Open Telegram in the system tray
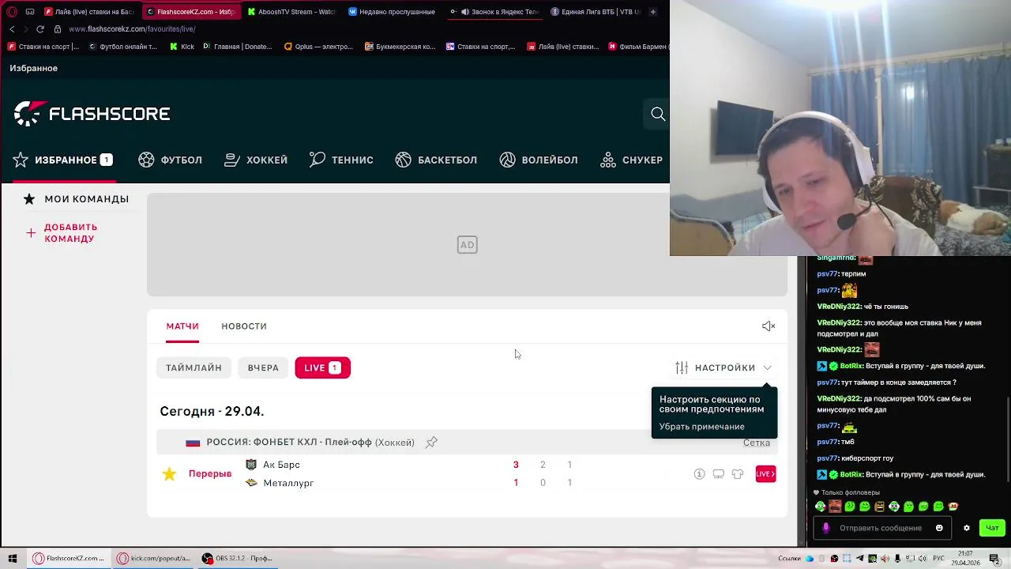The height and width of the screenshot is (569, 1011). click(859, 559)
